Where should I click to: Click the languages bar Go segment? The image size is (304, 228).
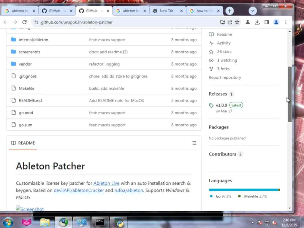coord(243,190)
